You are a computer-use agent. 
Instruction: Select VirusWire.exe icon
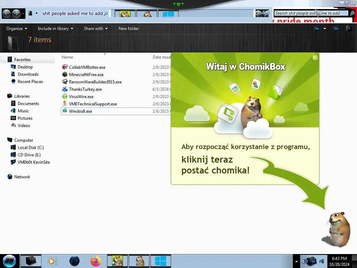pos(64,96)
